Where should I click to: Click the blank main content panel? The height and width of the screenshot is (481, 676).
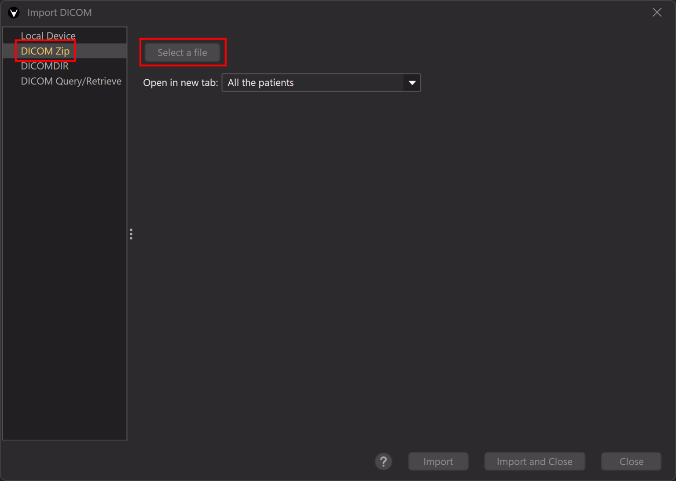click(396, 264)
